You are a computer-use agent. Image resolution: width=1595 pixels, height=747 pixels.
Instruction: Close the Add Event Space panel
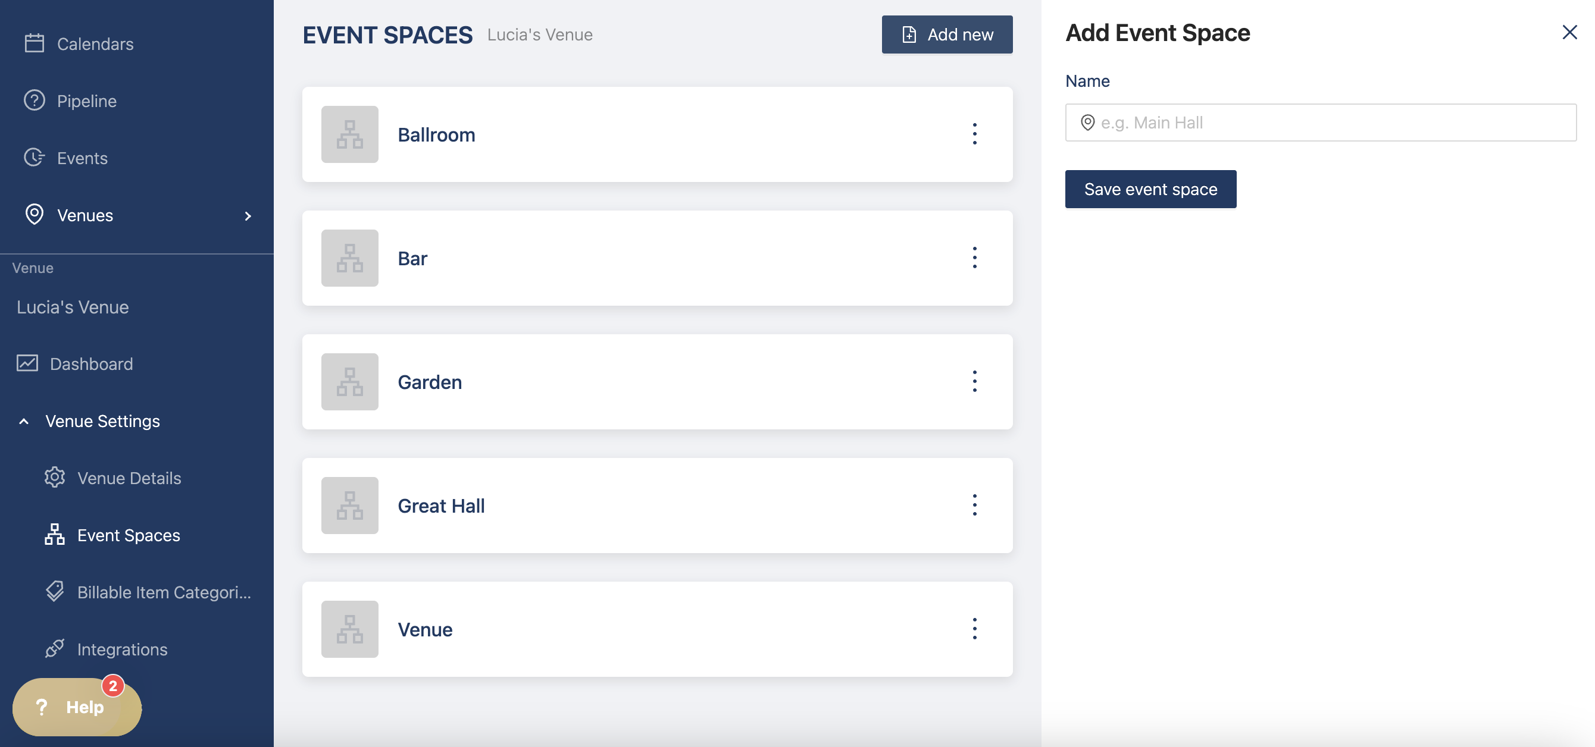1569,32
